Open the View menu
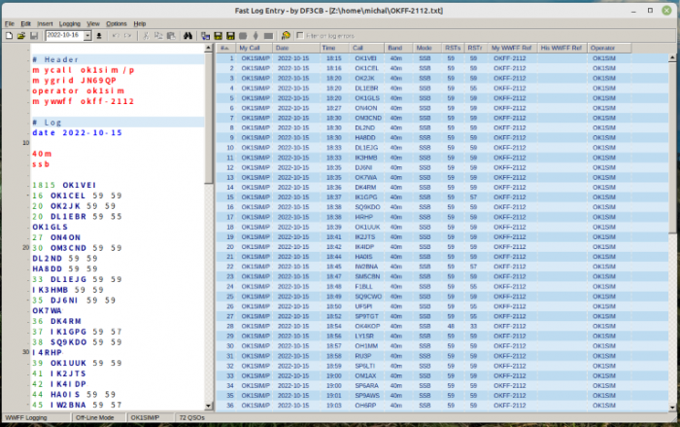Viewport: 680px width, 427px height. (93, 24)
